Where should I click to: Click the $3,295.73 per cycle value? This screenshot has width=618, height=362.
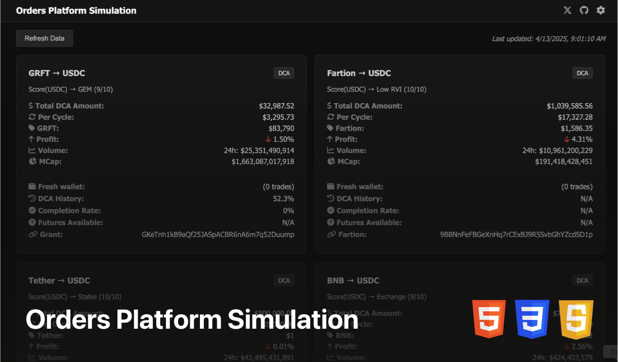[x=279, y=117]
